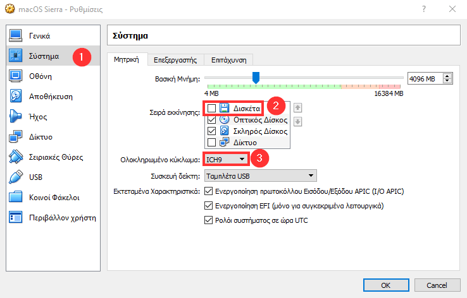Open the Γενικά settings icon
Screen dimensions: 467x298
(x=15, y=35)
